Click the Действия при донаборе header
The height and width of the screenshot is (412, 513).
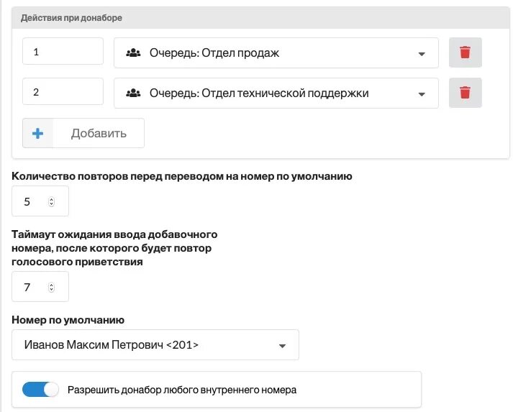pyautogui.click(x=71, y=18)
